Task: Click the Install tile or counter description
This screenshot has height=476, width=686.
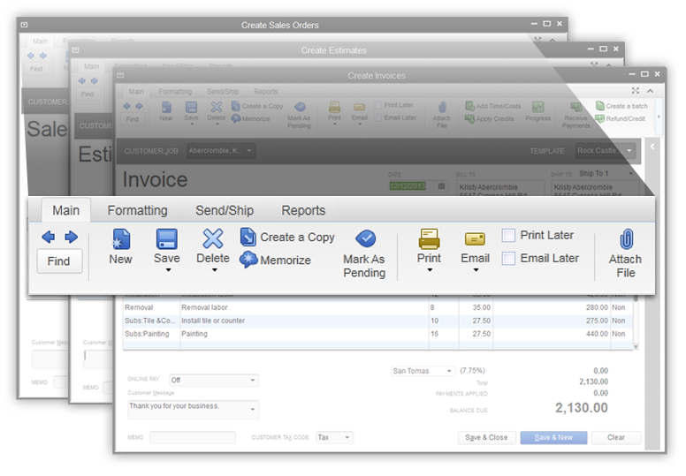Action: [213, 321]
